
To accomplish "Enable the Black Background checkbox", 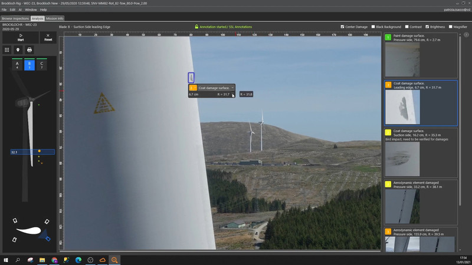I will (x=373, y=26).
